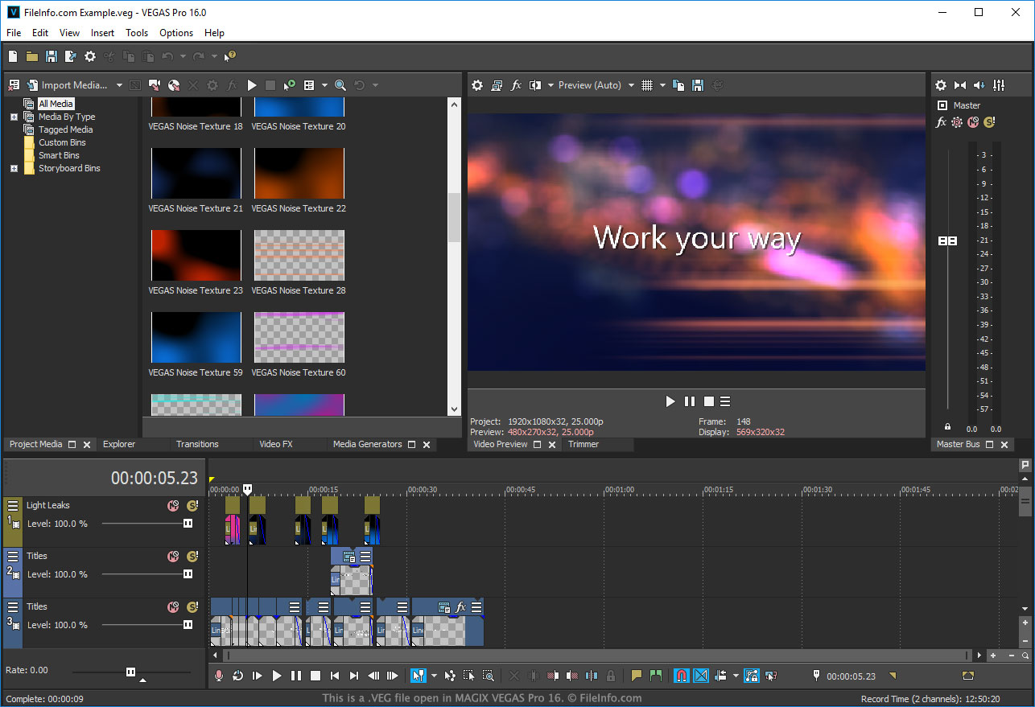
Task: Switch to the Trimmer tab
Action: [583, 444]
